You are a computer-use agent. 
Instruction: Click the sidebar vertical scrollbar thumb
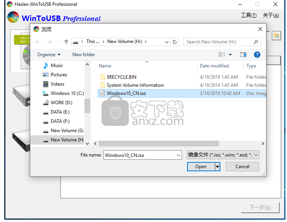87,106
